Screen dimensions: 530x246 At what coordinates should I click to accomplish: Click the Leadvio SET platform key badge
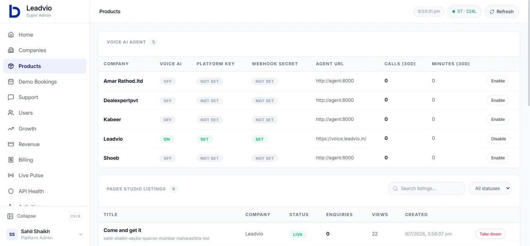[x=204, y=139]
